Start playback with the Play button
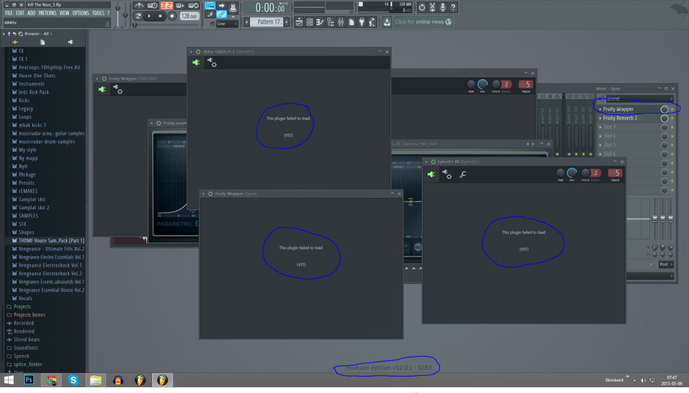 [x=149, y=16]
